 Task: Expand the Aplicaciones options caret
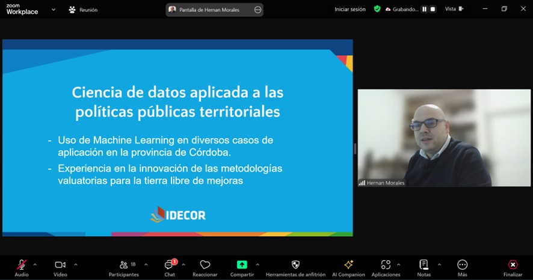pos(398,264)
